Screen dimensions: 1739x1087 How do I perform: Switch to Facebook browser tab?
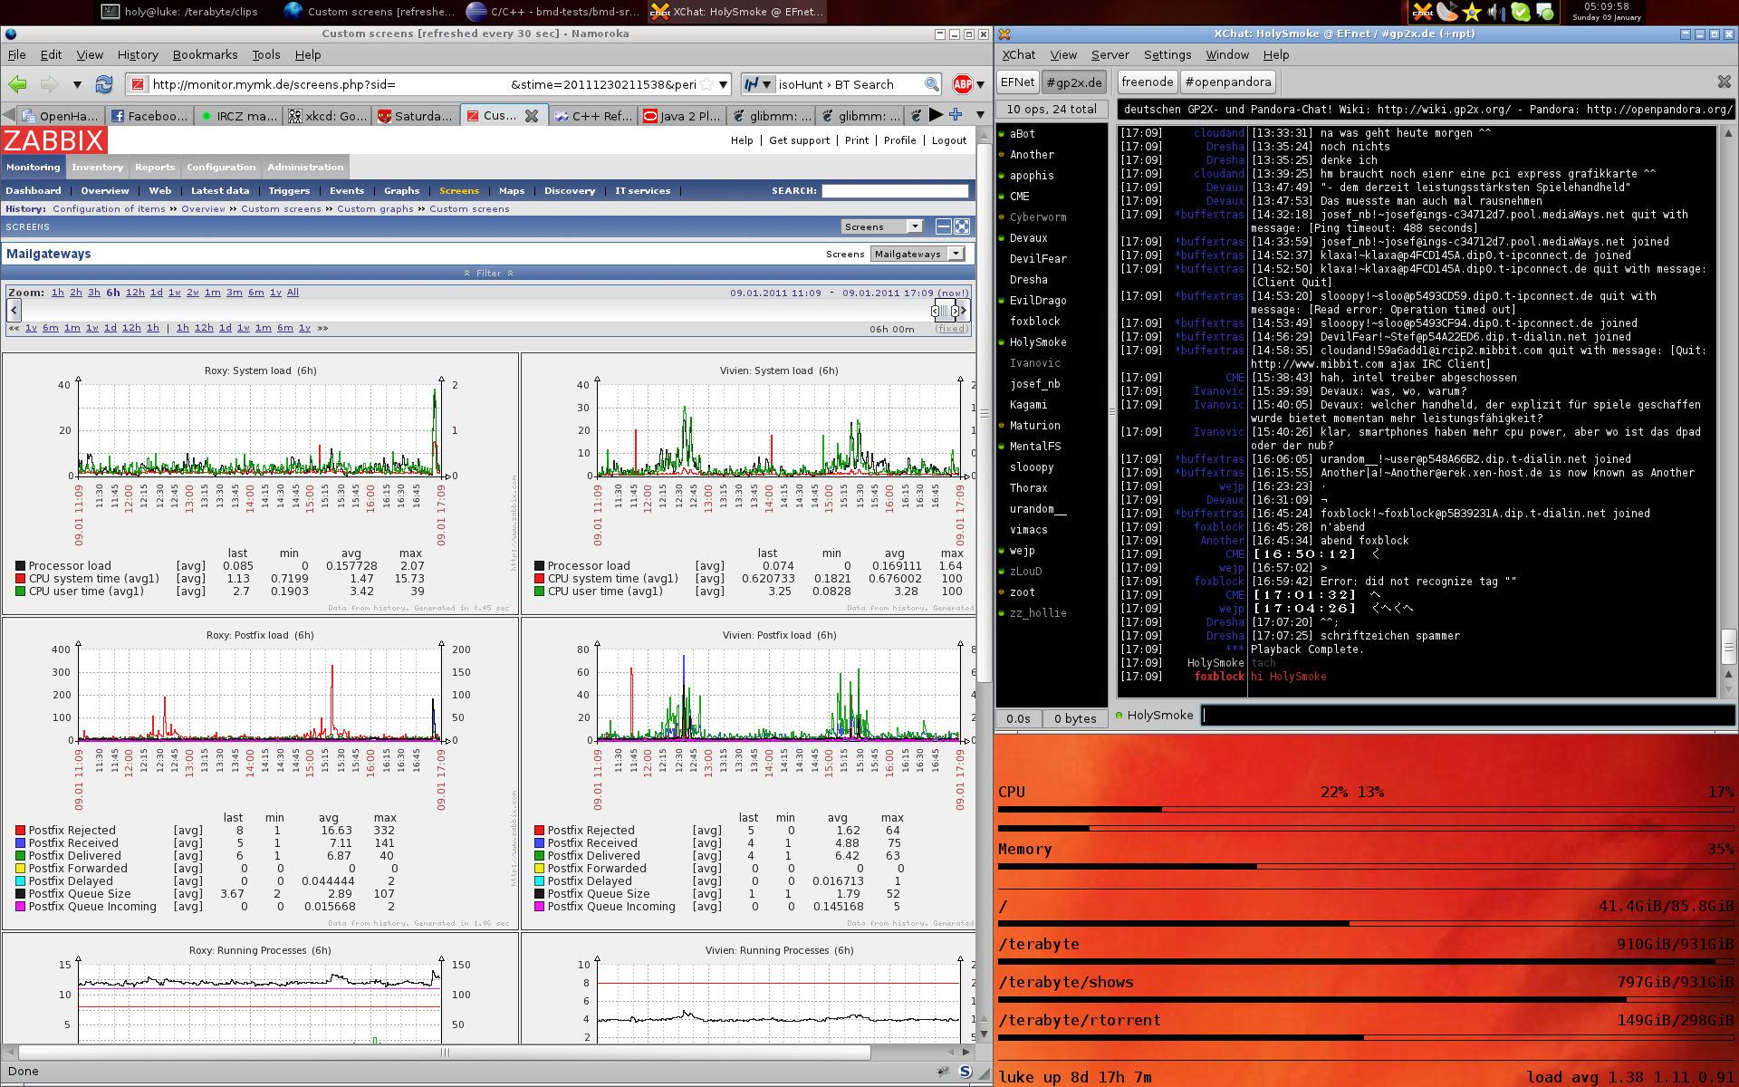click(149, 116)
